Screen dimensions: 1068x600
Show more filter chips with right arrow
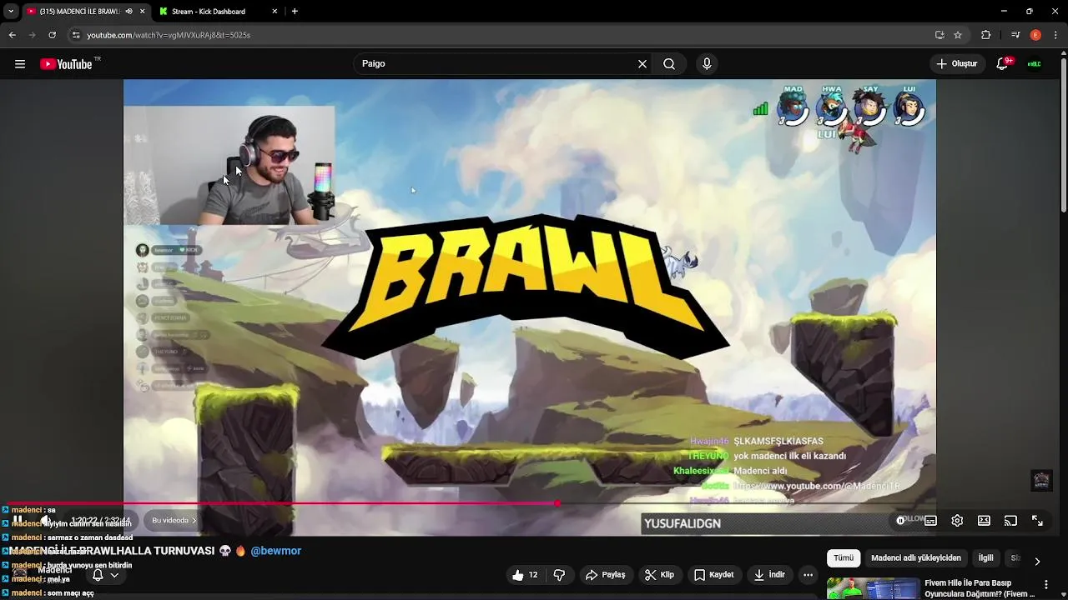click(x=1037, y=561)
